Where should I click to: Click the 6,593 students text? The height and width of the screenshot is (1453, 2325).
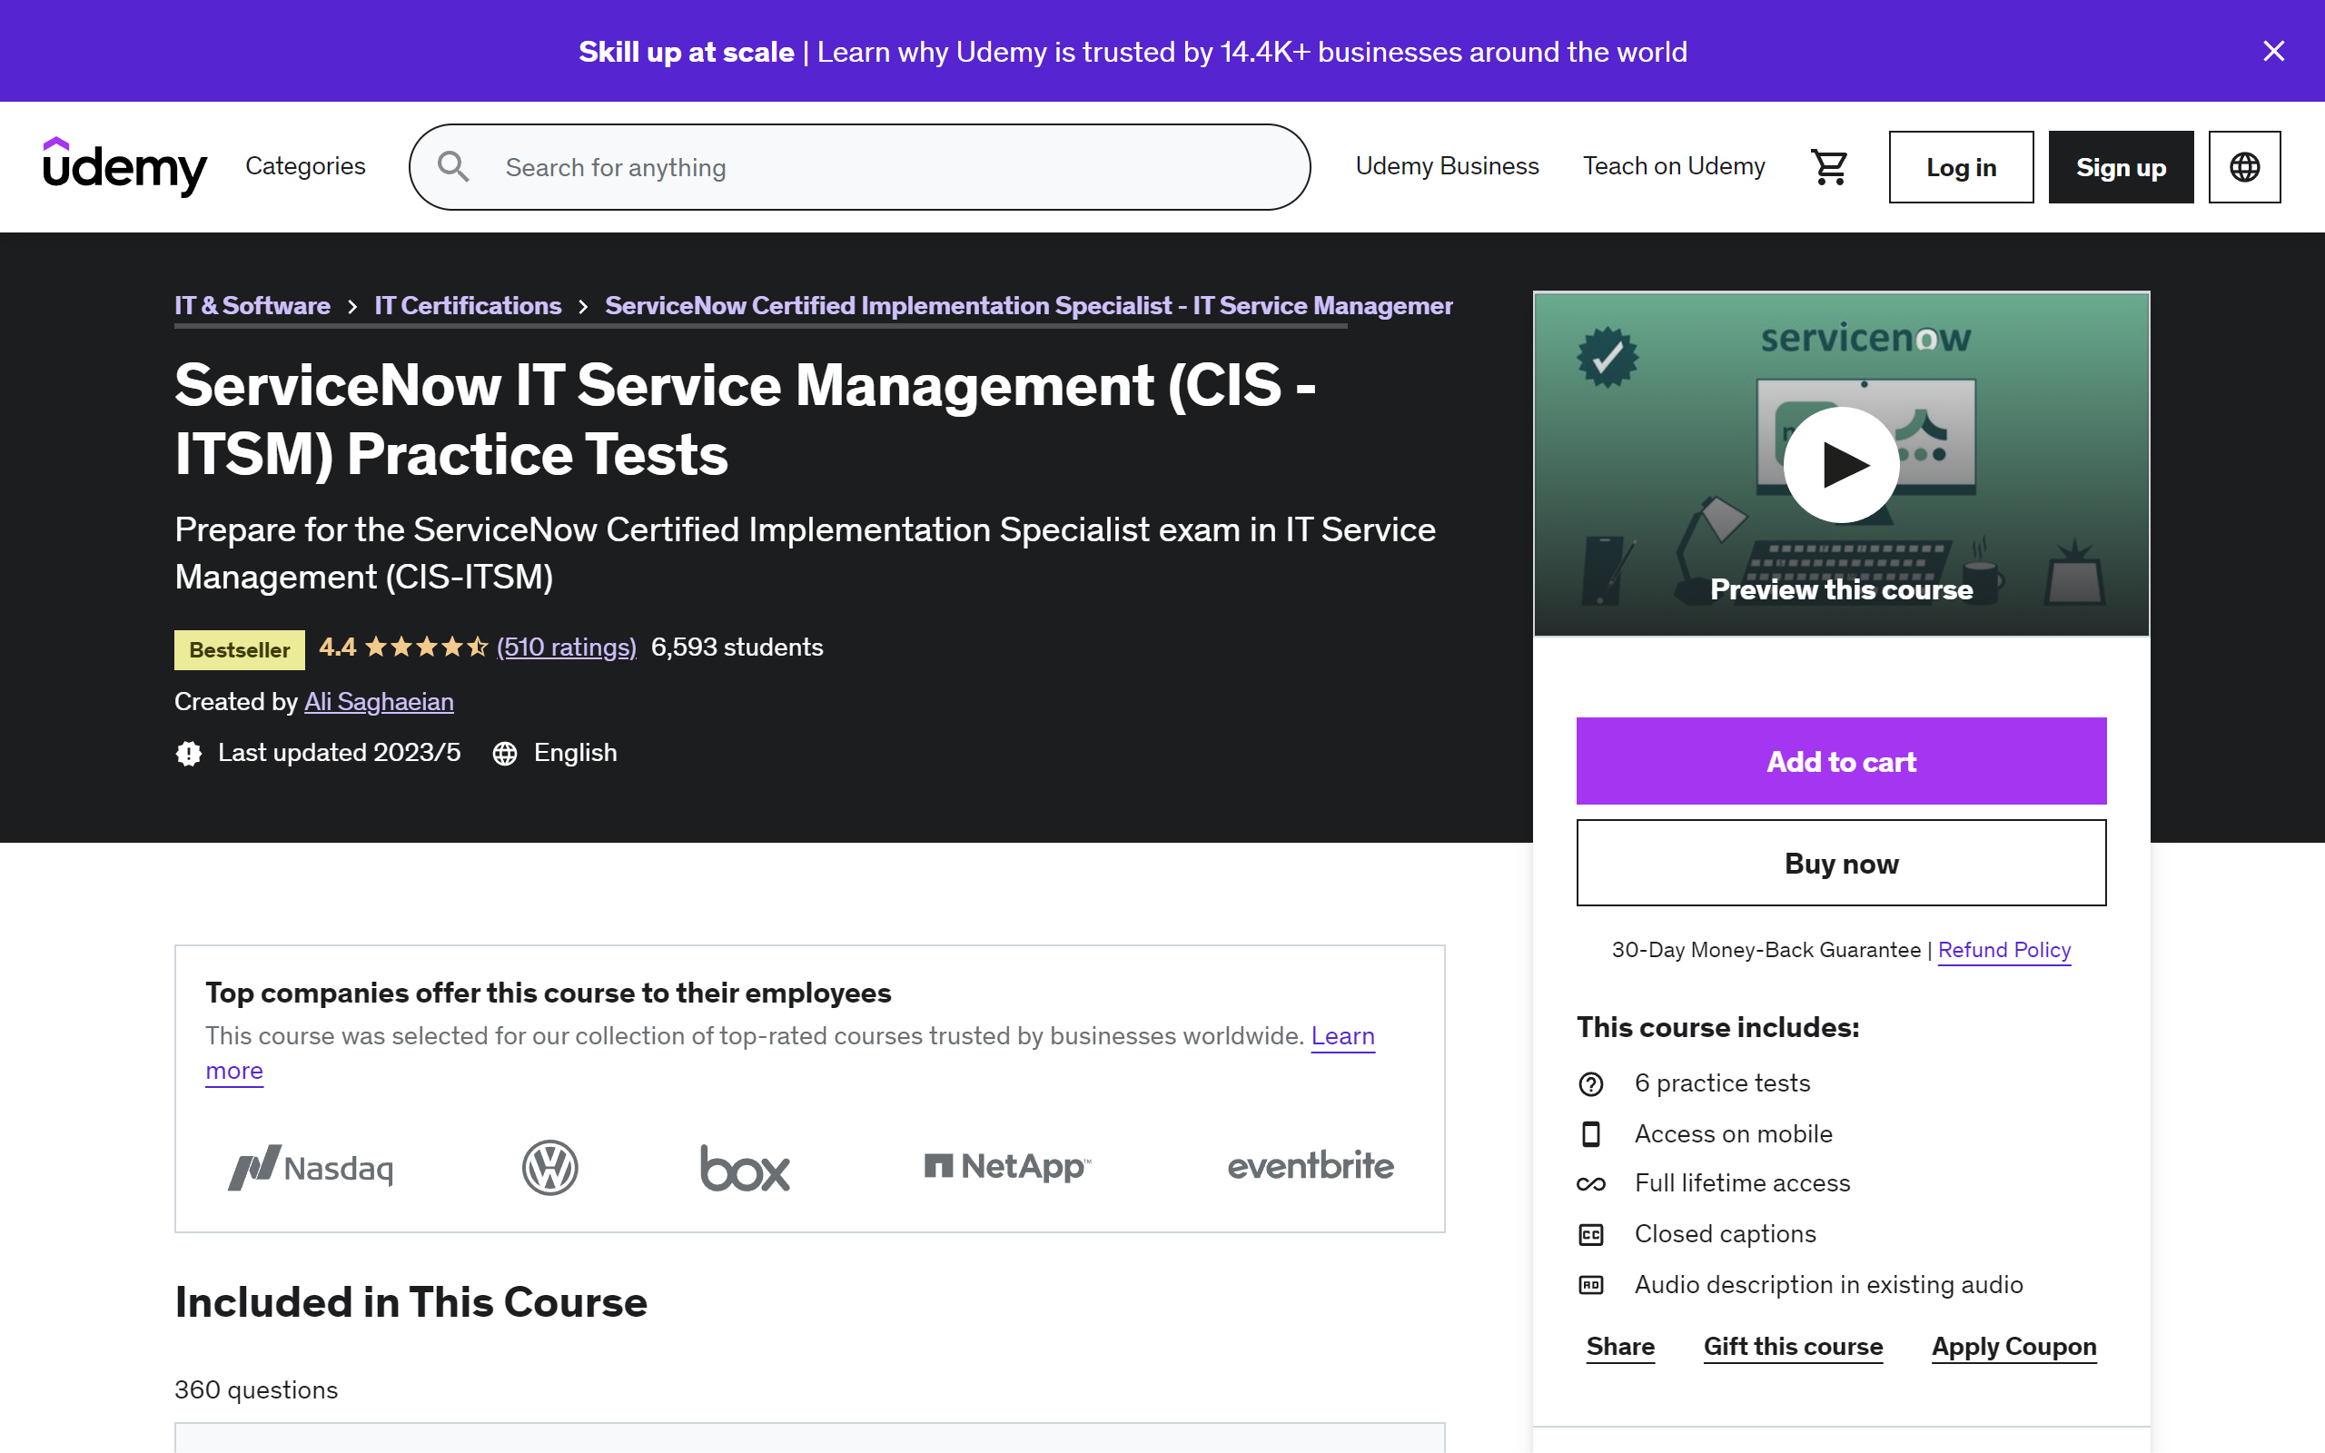click(737, 647)
